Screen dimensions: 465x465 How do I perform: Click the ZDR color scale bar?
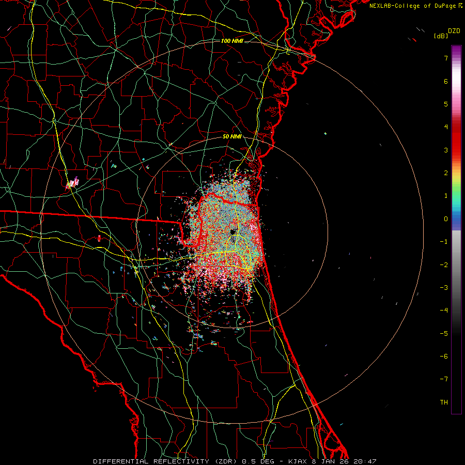pos(456,229)
